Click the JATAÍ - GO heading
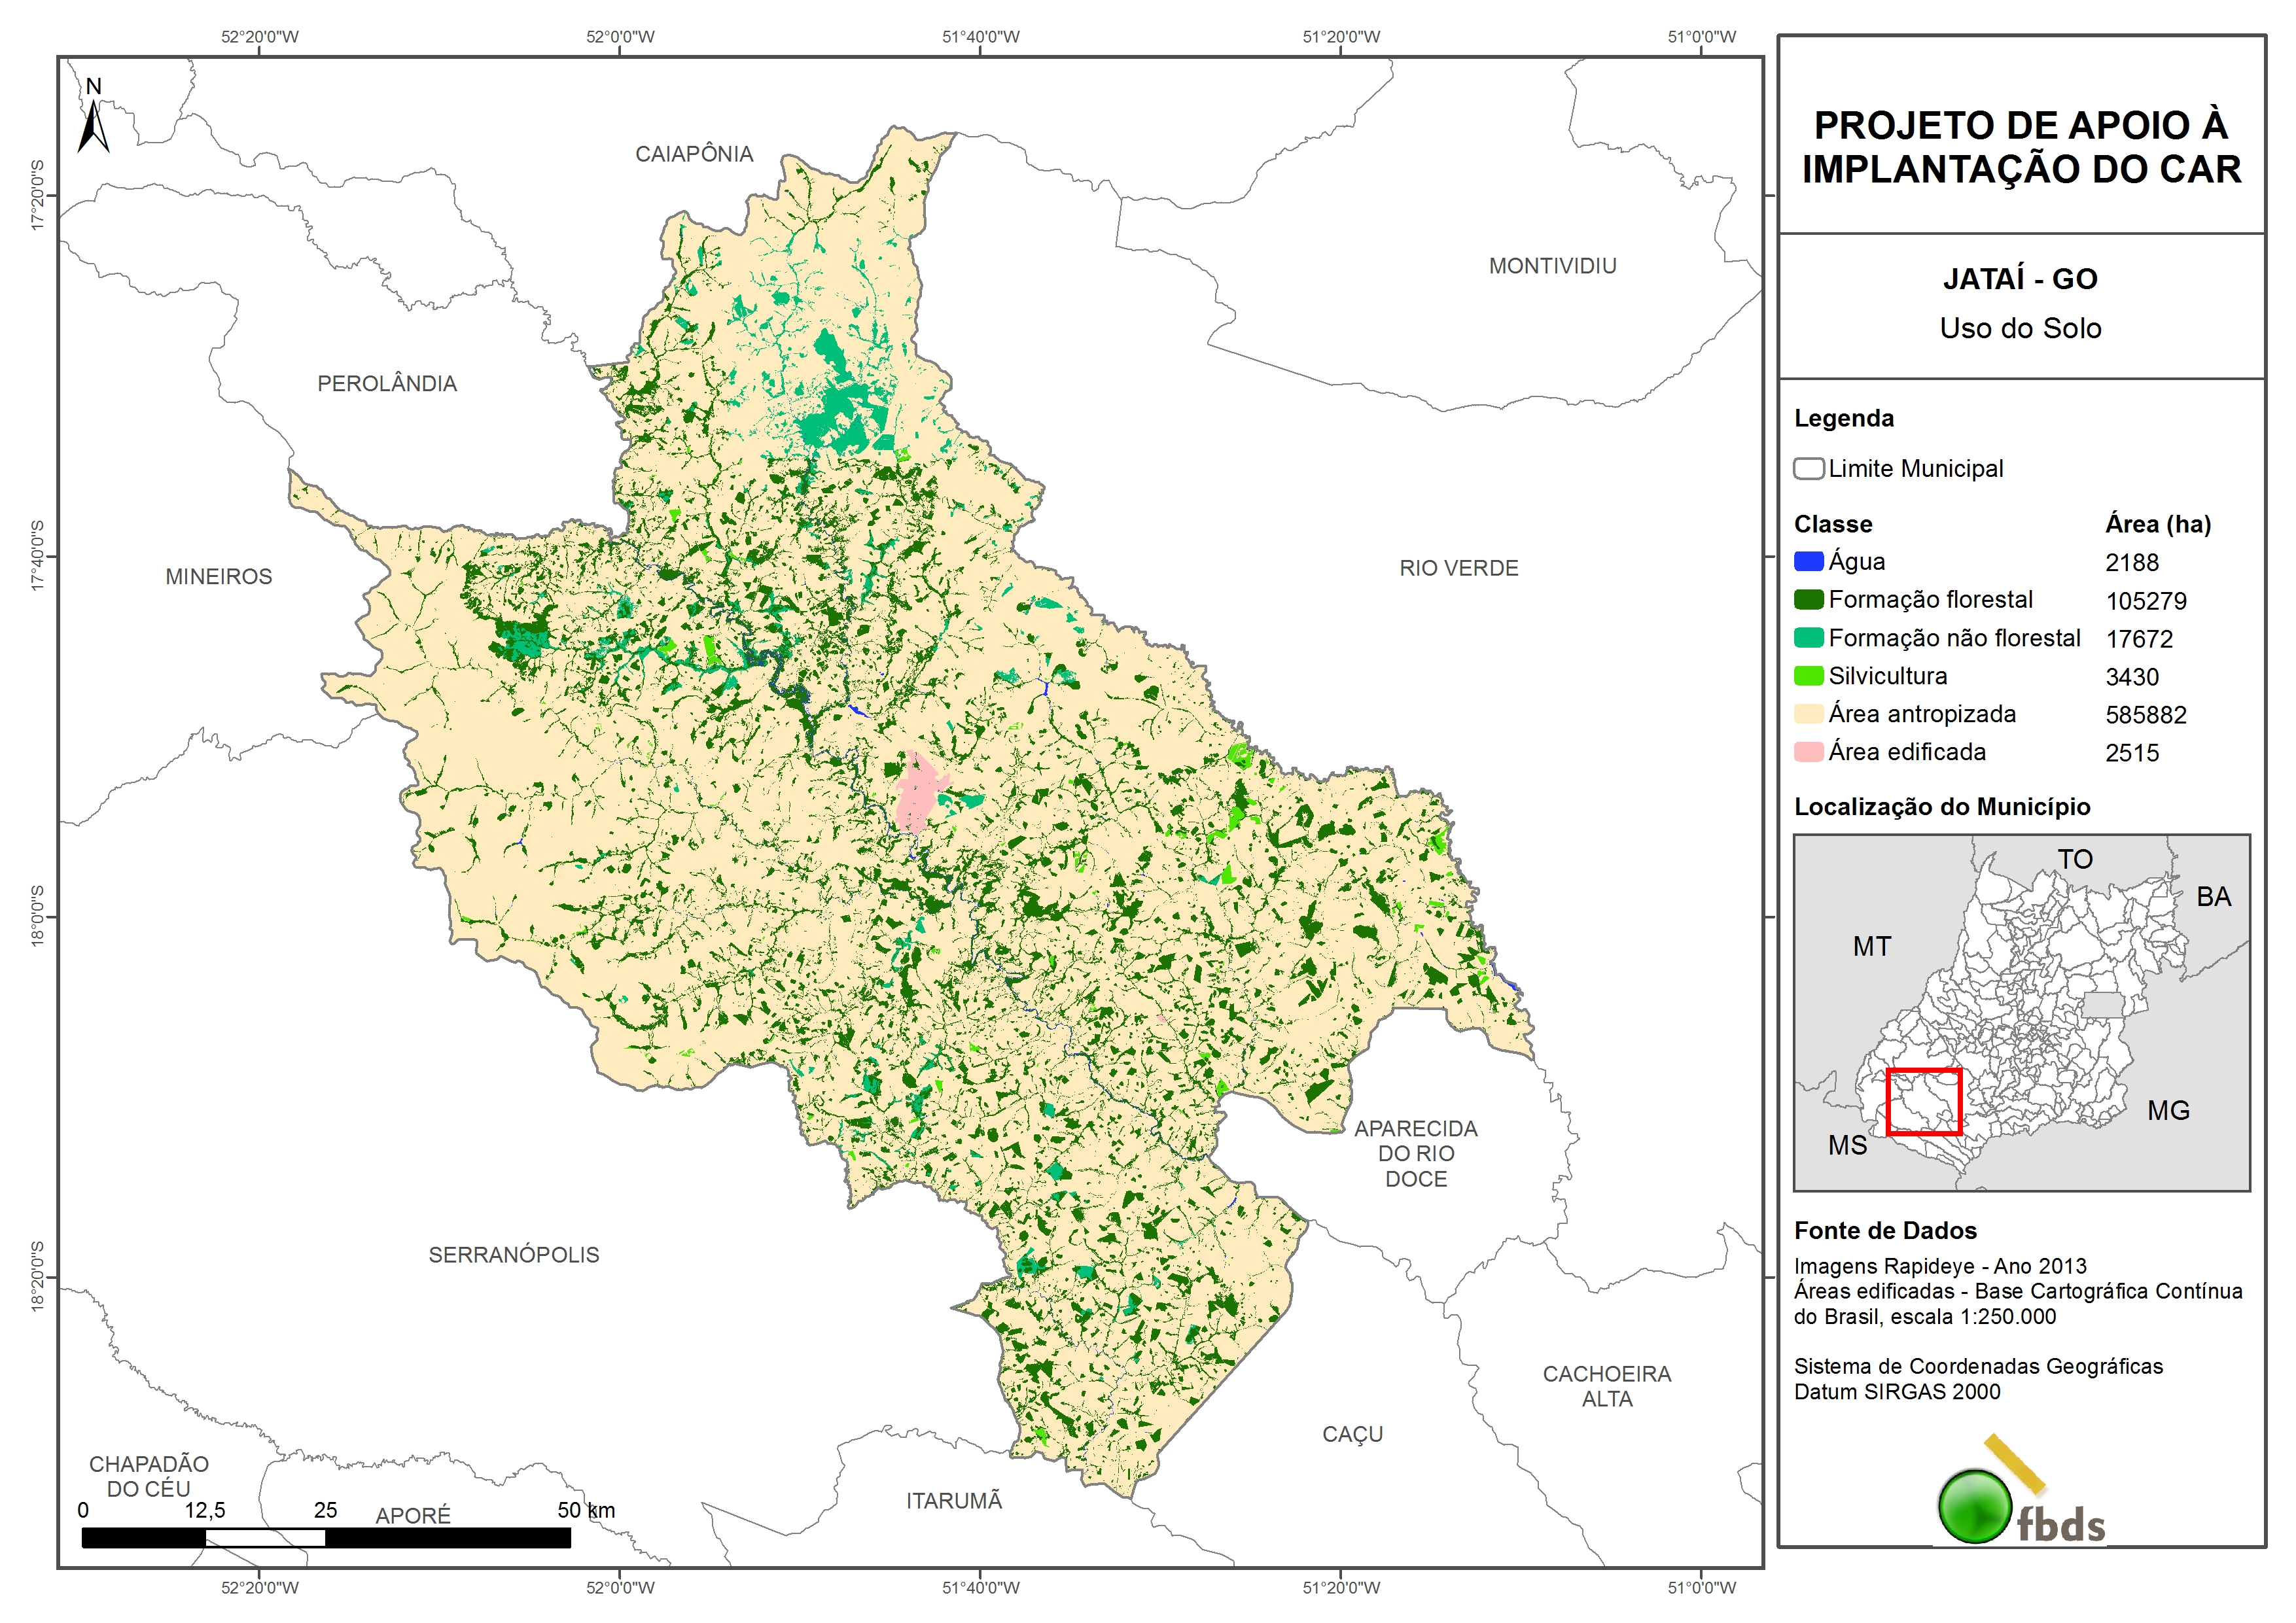 (x=2020, y=279)
